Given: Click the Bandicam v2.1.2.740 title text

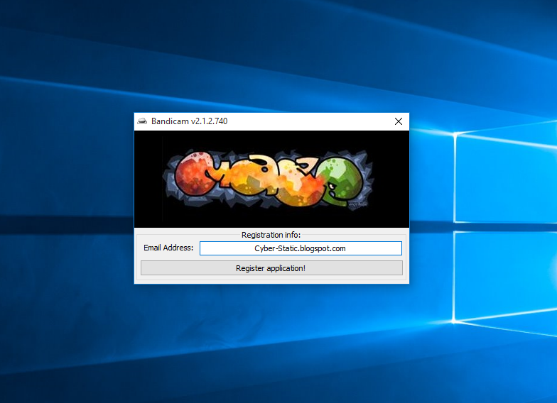Looking at the screenshot, I should tap(189, 121).
